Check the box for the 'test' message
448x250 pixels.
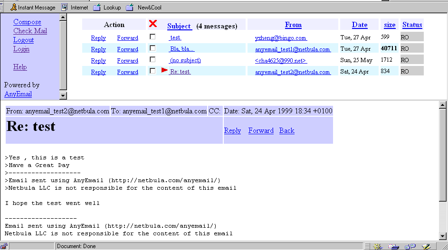pyautogui.click(x=153, y=37)
